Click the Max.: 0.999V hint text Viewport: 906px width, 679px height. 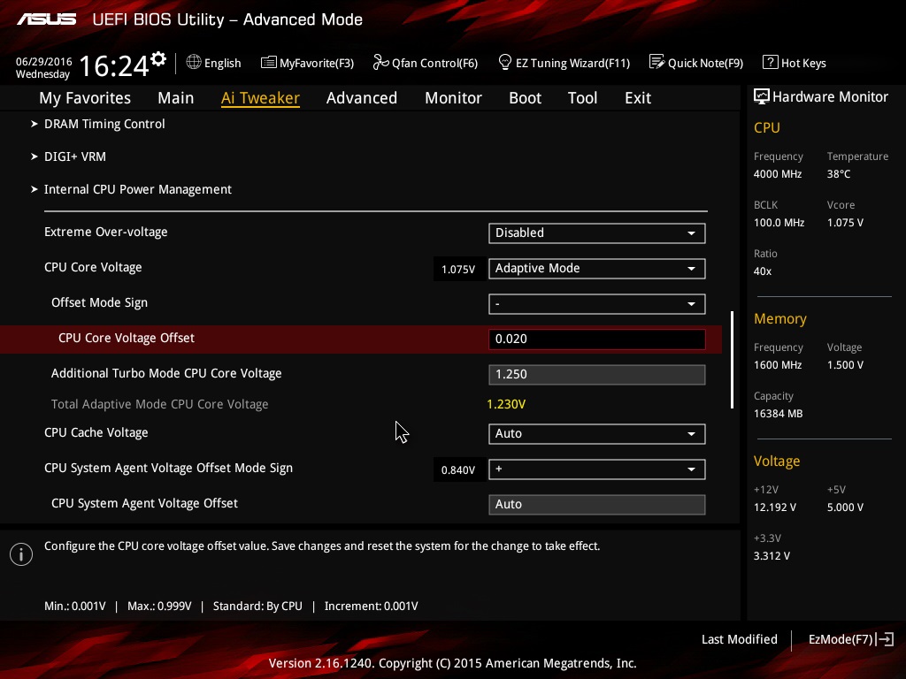pos(159,607)
